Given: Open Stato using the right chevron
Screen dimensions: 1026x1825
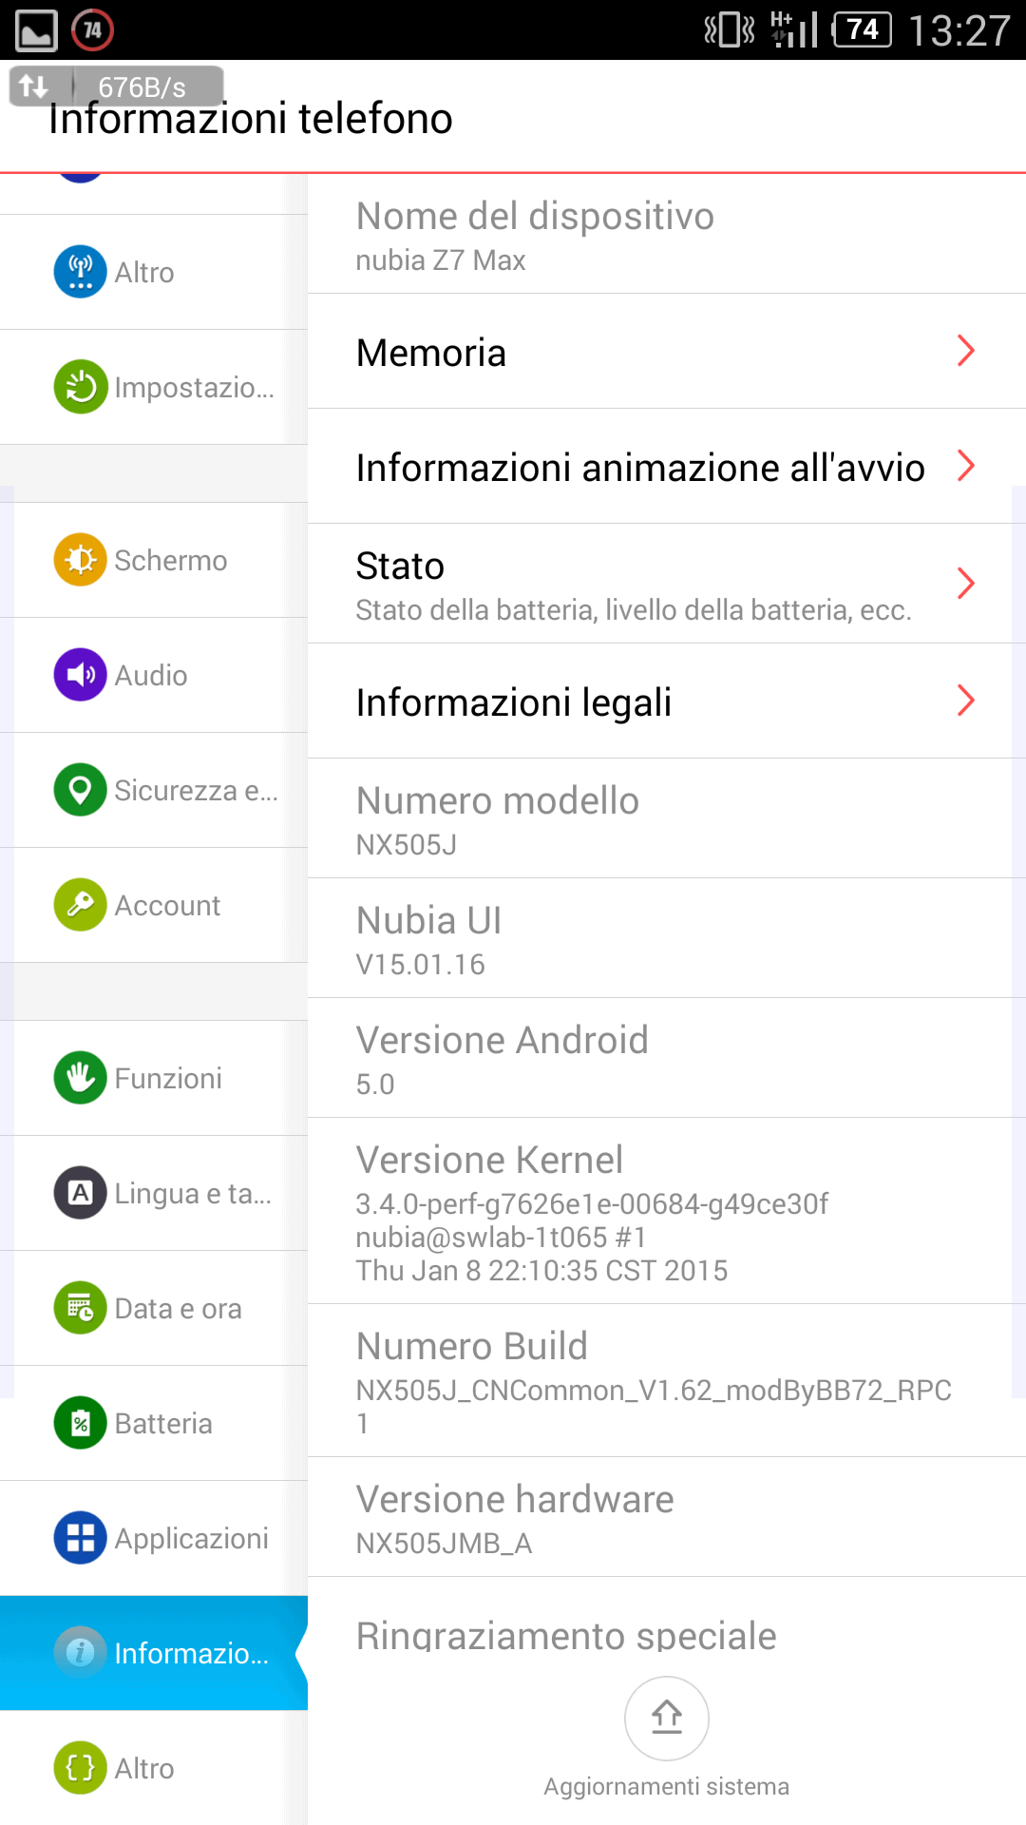Looking at the screenshot, I should click(965, 583).
